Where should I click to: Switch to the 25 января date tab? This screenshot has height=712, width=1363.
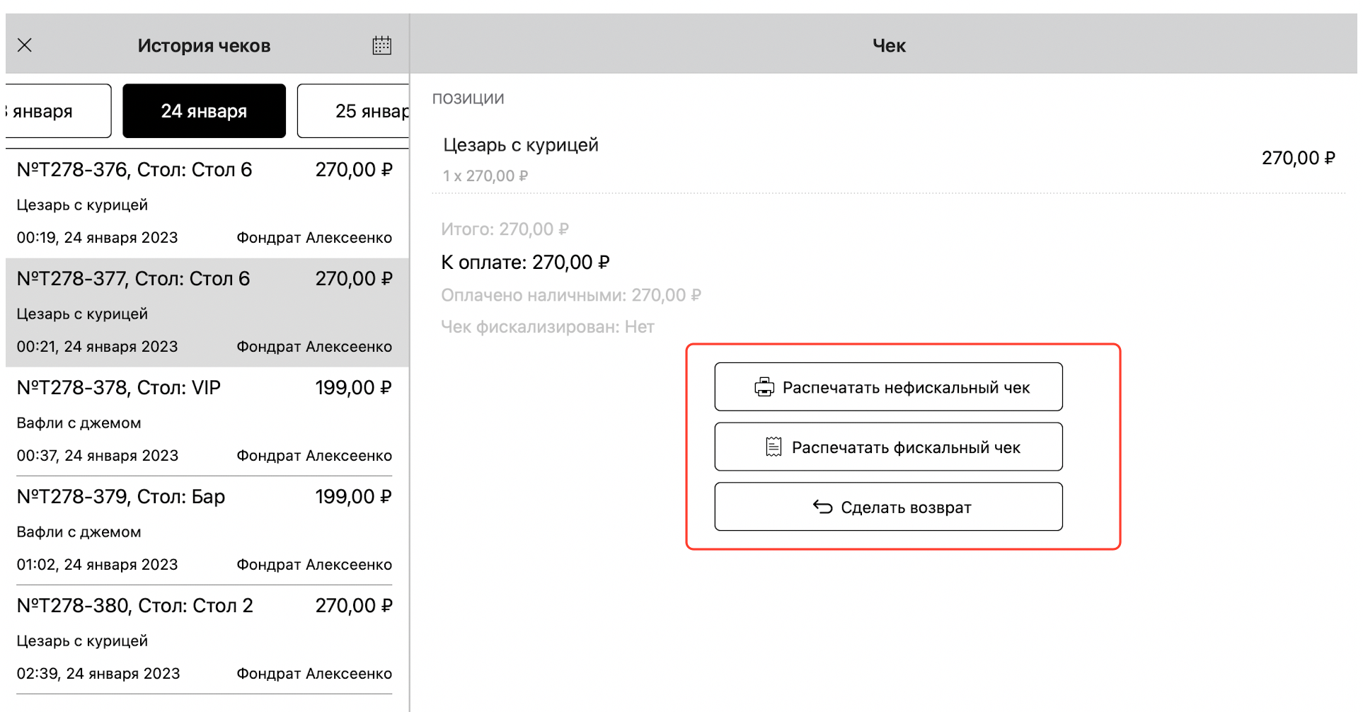coord(354,111)
